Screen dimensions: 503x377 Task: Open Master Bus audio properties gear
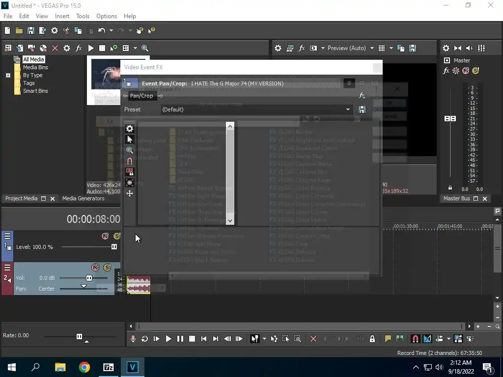446,48
